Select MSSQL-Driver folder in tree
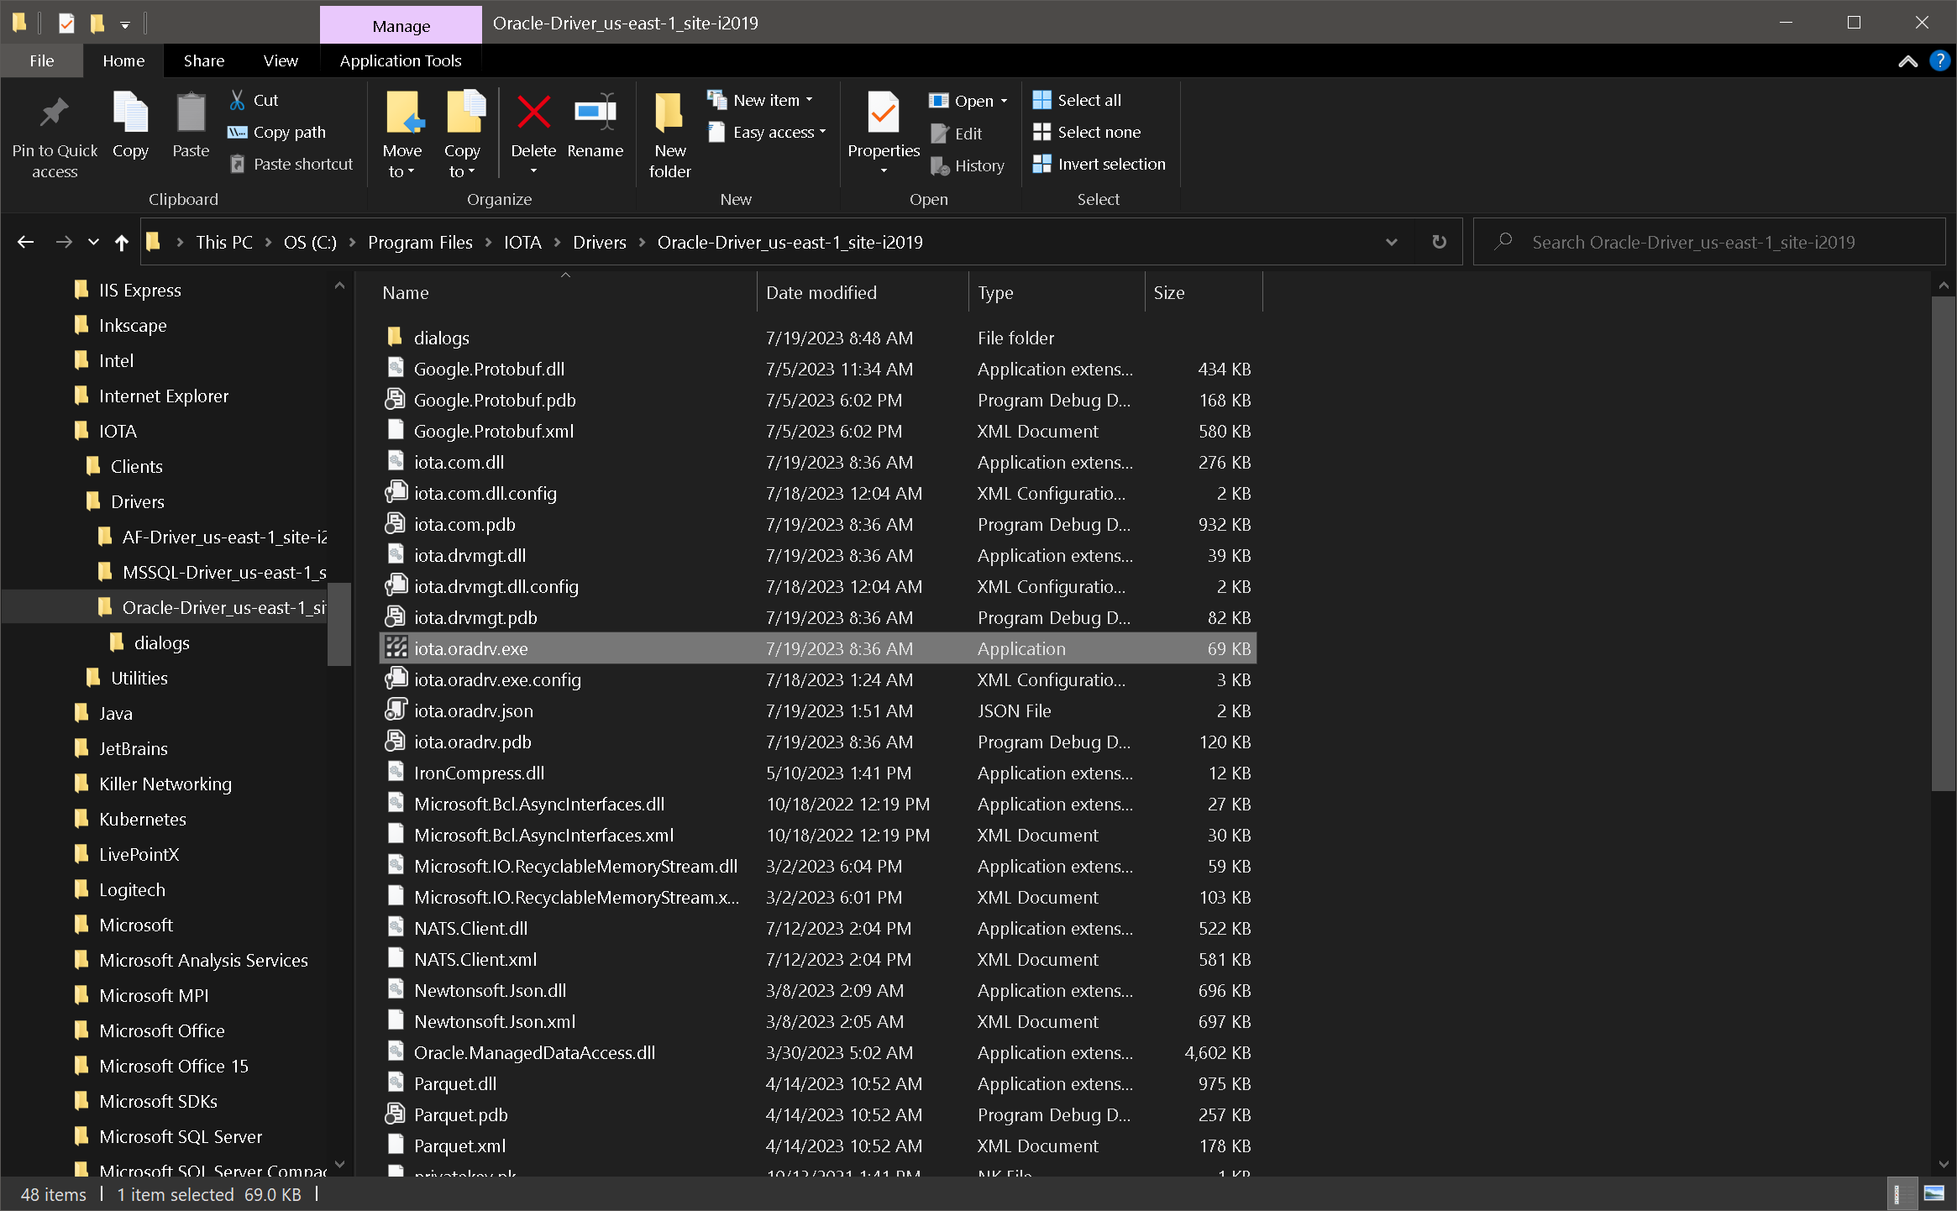The width and height of the screenshot is (1957, 1211). coord(223,572)
